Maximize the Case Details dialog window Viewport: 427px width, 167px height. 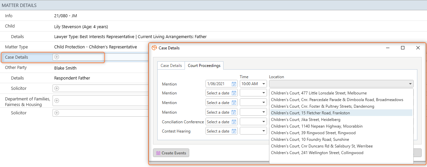click(x=403, y=48)
